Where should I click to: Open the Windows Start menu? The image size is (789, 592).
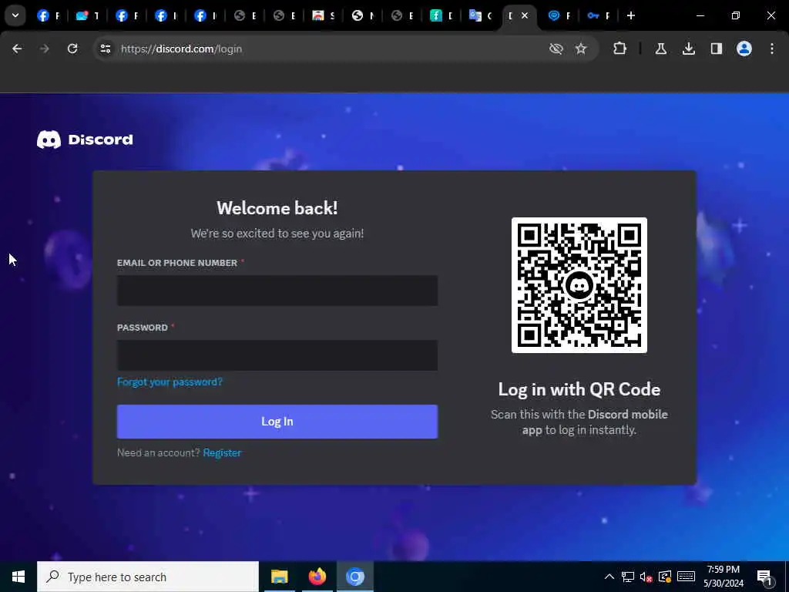click(18, 577)
